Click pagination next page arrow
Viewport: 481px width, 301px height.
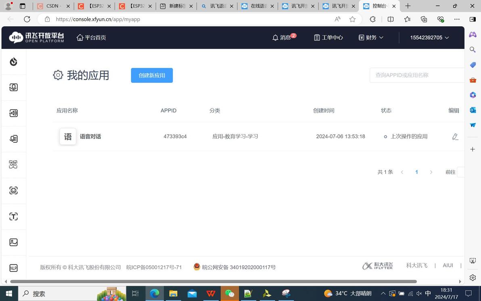click(431, 172)
